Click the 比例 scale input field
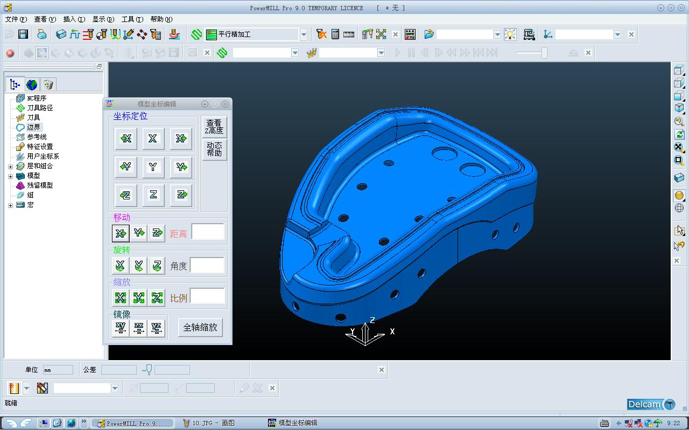Image resolution: width=689 pixels, height=430 pixels. click(207, 296)
